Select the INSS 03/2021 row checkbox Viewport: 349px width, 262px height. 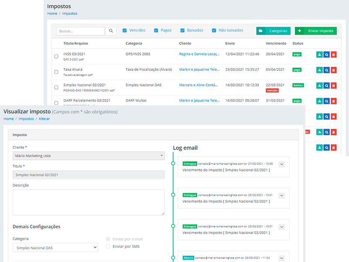tap(56, 56)
